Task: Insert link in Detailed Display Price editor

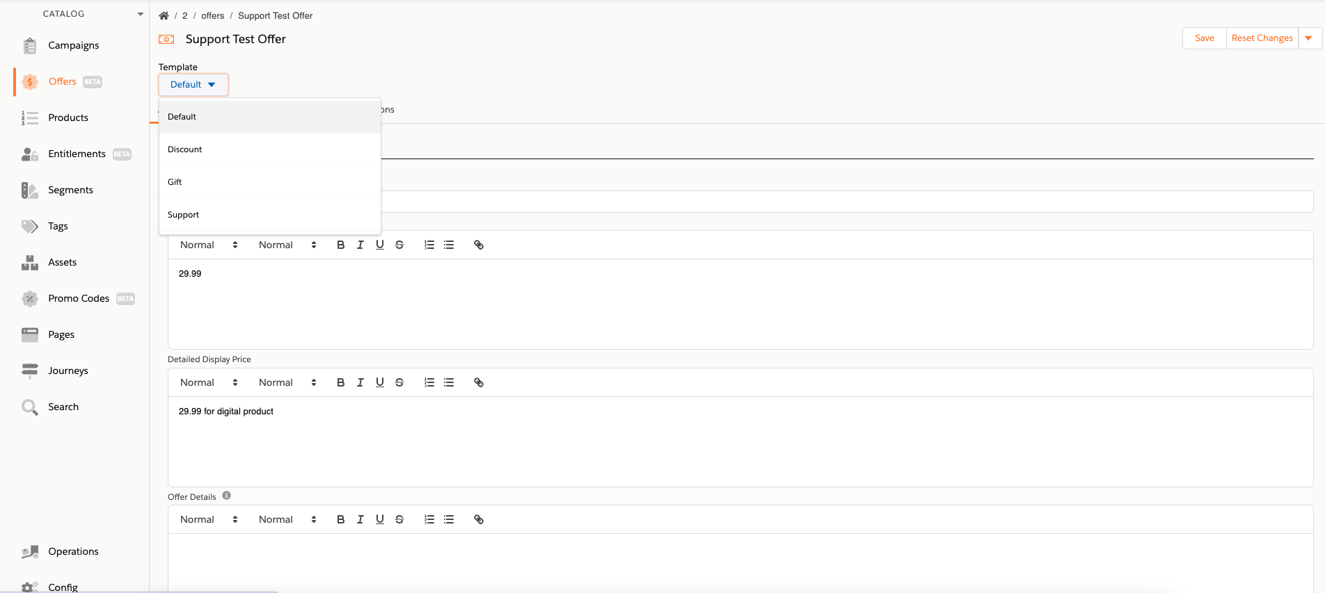Action: click(x=479, y=382)
